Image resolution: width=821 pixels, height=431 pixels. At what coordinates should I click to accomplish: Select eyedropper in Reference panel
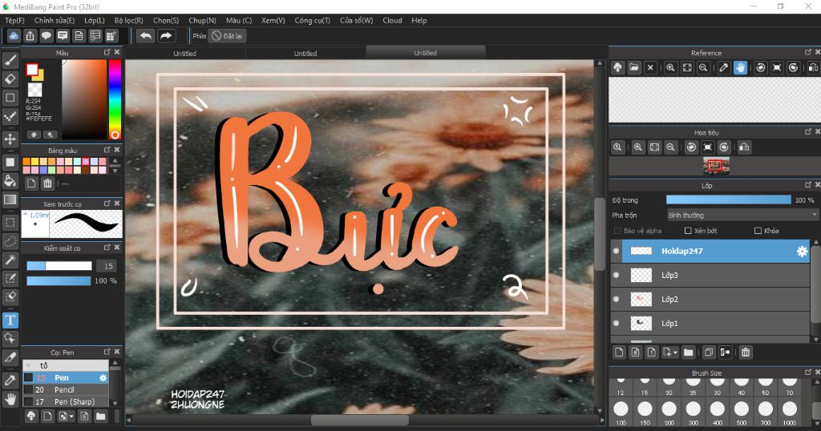pyautogui.click(x=724, y=67)
